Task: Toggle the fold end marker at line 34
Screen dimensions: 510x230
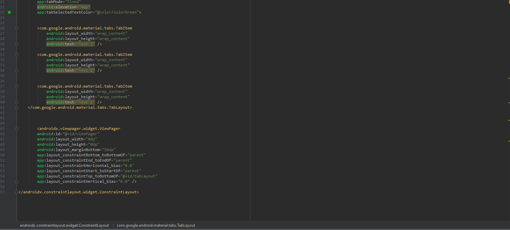Action: click(x=17, y=70)
